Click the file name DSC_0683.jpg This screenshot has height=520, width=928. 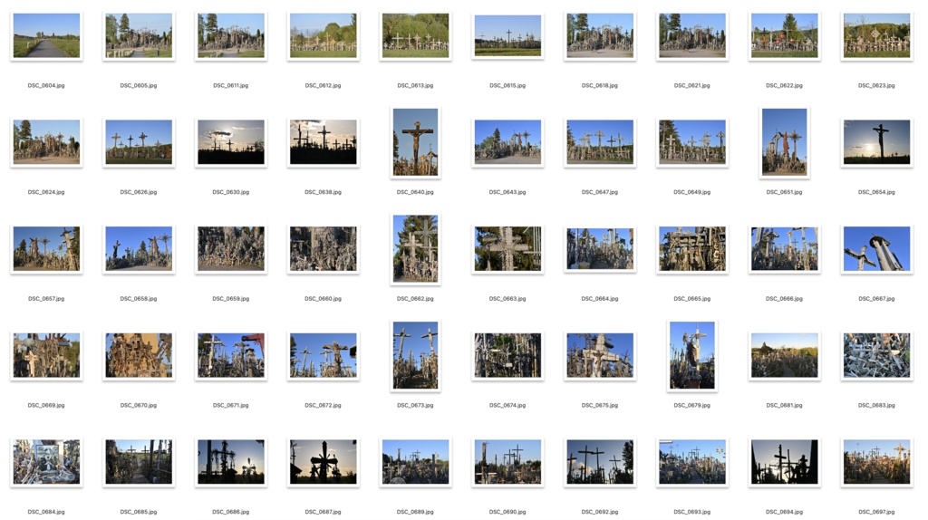tap(876, 405)
